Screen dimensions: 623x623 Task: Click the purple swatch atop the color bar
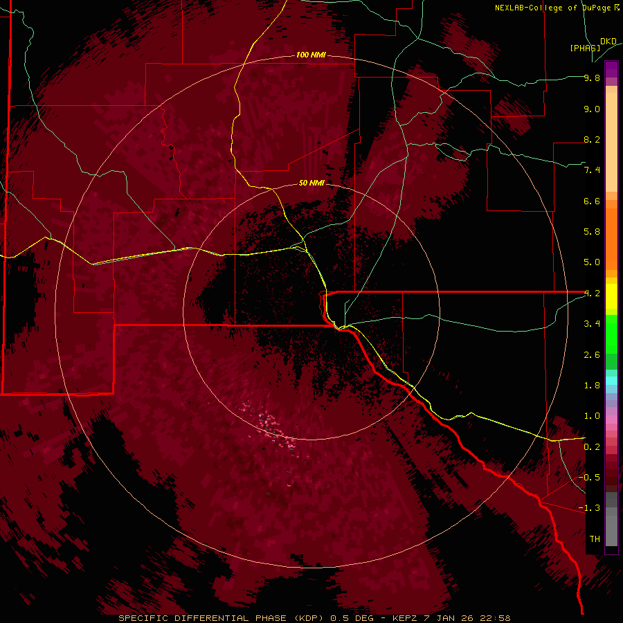[x=611, y=69]
